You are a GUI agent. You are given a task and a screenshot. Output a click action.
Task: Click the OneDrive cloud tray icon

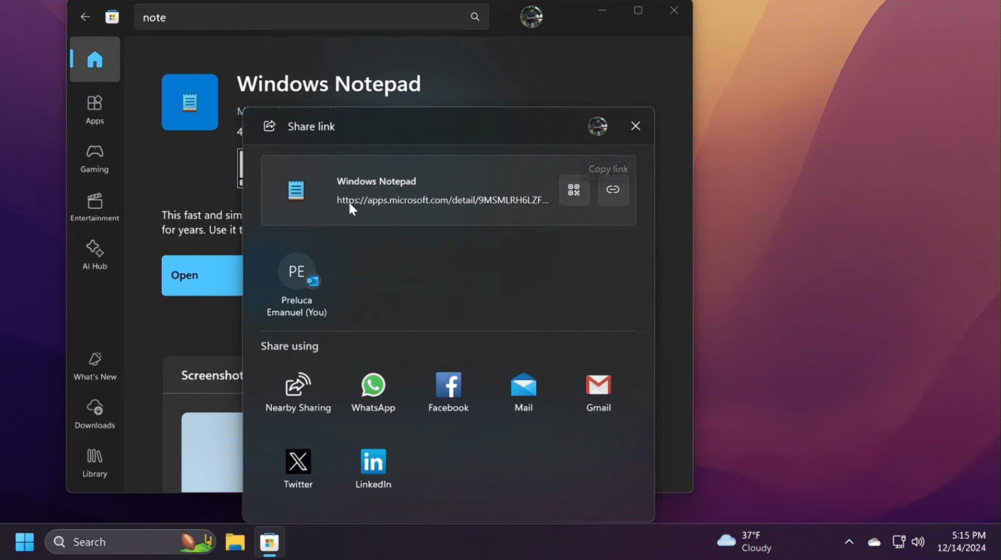coord(874,542)
